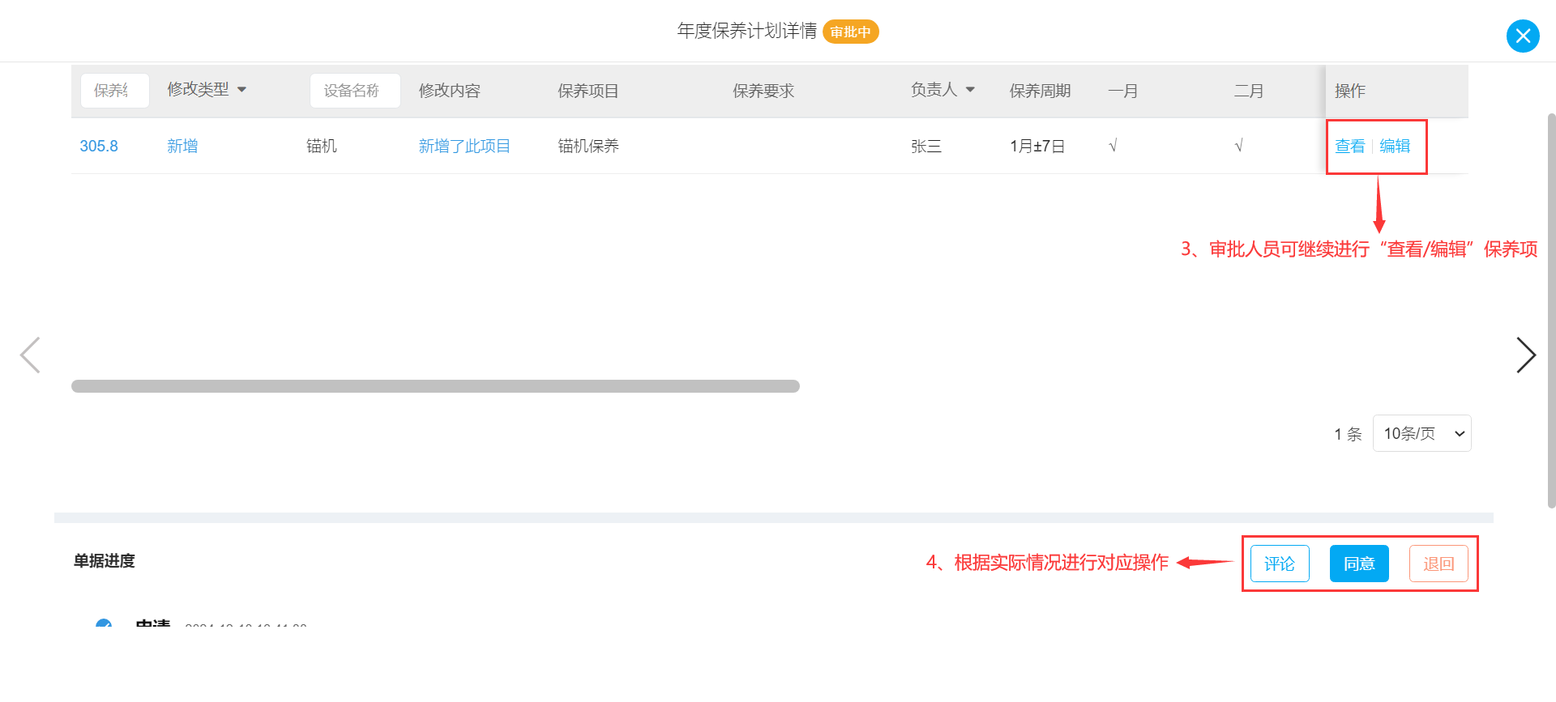Select the 操作 column header

(x=1350, y=91)
